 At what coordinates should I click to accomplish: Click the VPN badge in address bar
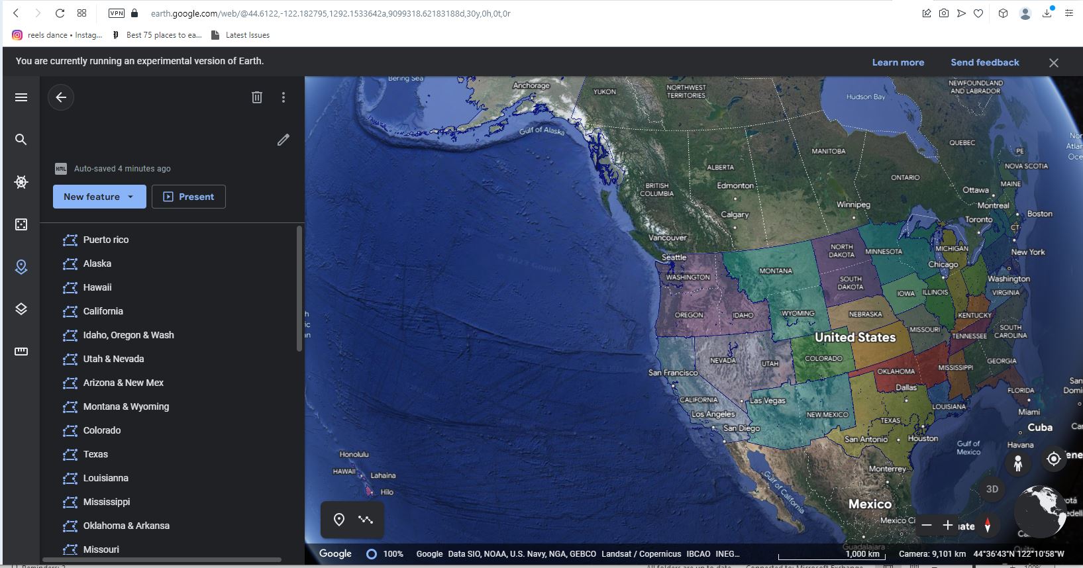pos(117,13)
